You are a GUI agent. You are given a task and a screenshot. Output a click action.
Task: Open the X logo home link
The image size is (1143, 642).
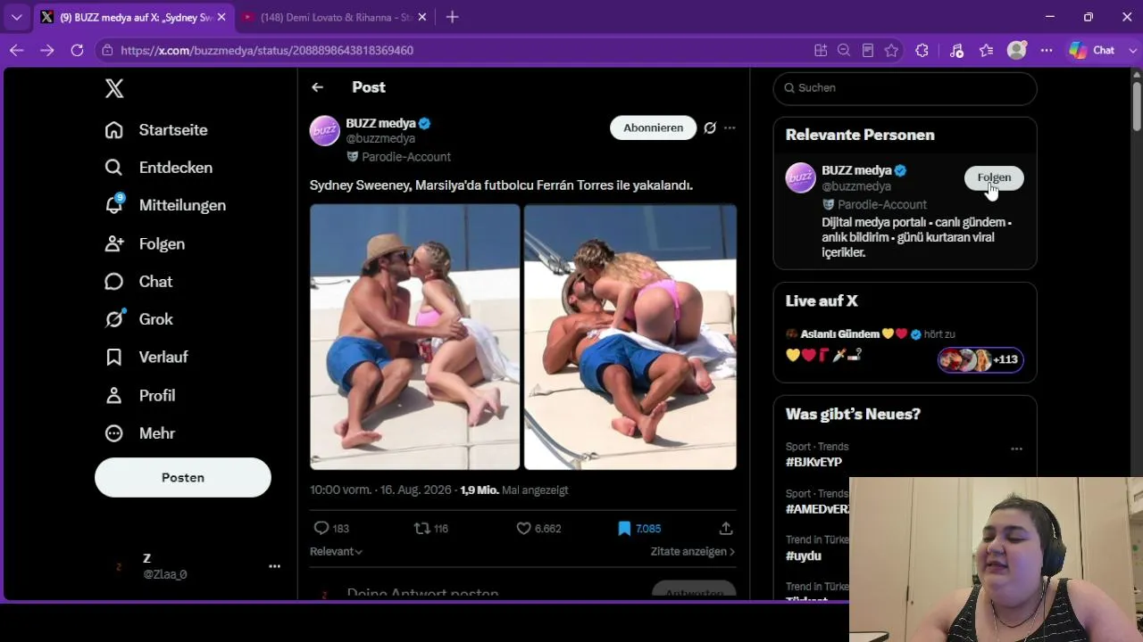[x=114, y=88]
